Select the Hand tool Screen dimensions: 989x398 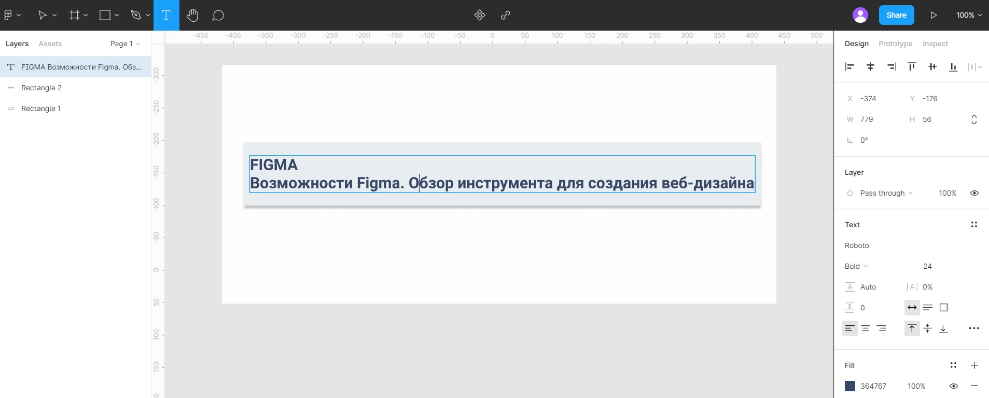point(192,15)
